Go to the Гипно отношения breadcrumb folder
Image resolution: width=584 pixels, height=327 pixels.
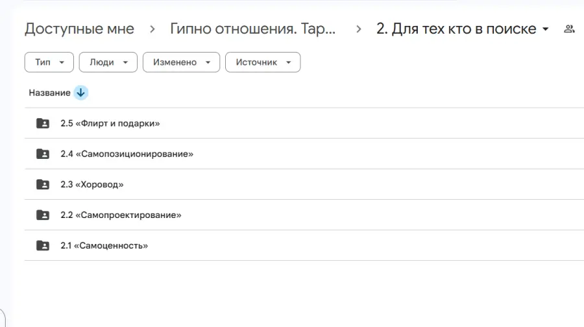(x=252, y=29)
